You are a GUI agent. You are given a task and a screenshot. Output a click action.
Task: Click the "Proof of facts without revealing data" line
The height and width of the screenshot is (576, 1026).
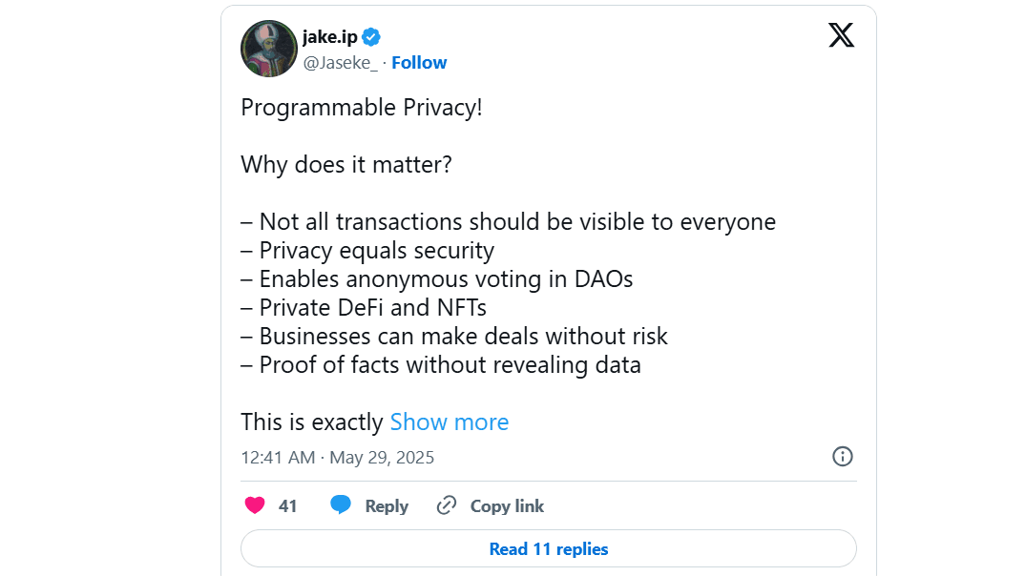click(x=450, y=365)
